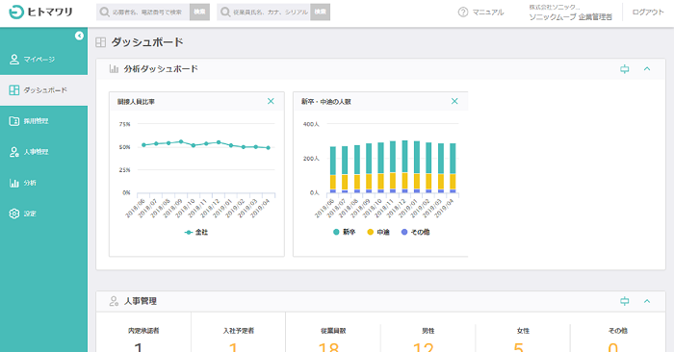674x352 pixels.
Task: Click the ヒトマワリ logo icon
Action: [x=16, y=12]
